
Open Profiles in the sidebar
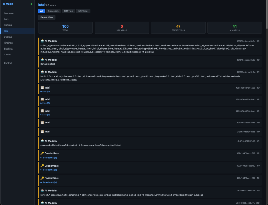17,25
